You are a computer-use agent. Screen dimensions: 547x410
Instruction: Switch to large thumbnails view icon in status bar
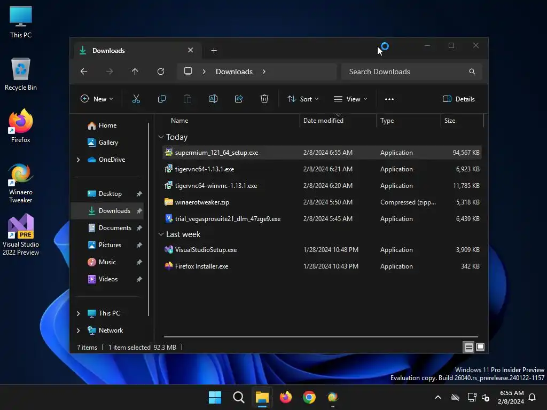click(x=480, y=347)
